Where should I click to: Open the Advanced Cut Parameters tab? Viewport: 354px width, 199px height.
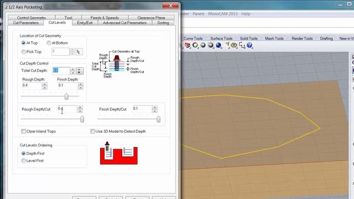[124, 23]
